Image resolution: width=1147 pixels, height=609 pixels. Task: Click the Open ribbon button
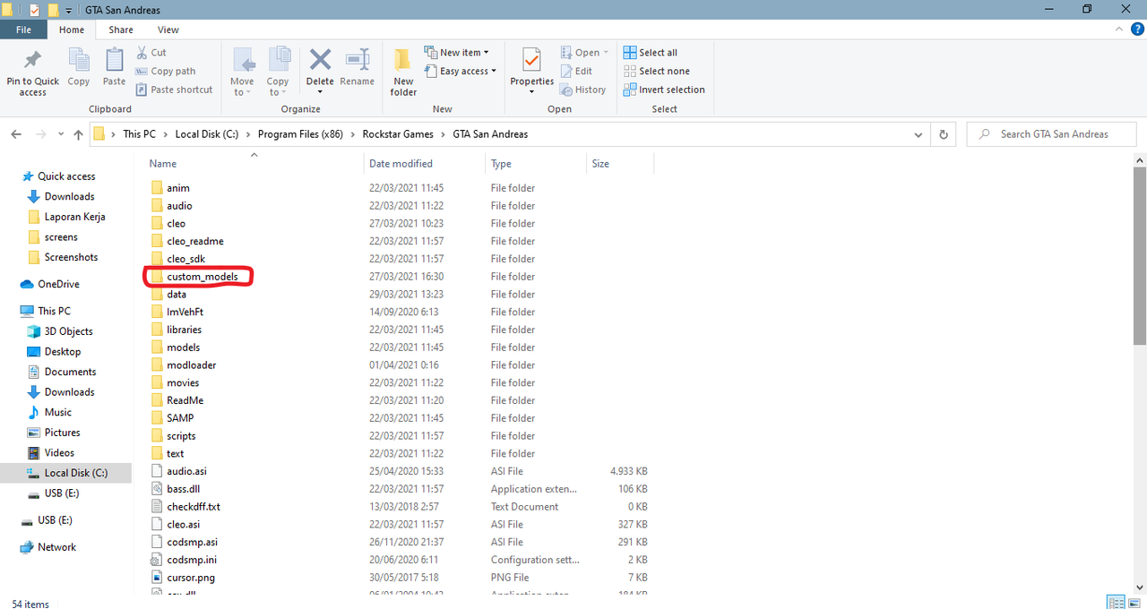click(584, 53)
